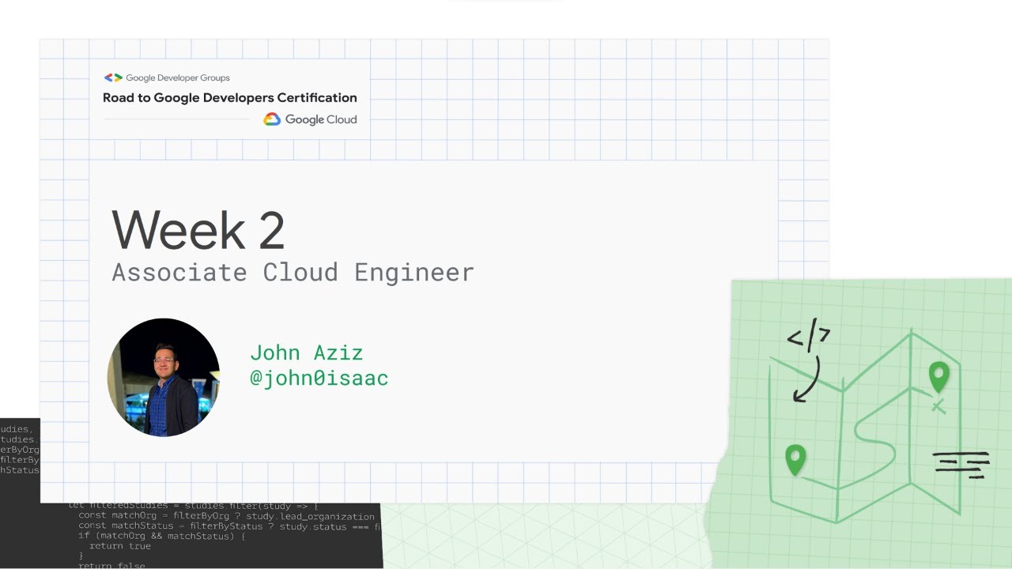
Task: Click the Google Developer Groups logo icon
Action: pos(113,78)
